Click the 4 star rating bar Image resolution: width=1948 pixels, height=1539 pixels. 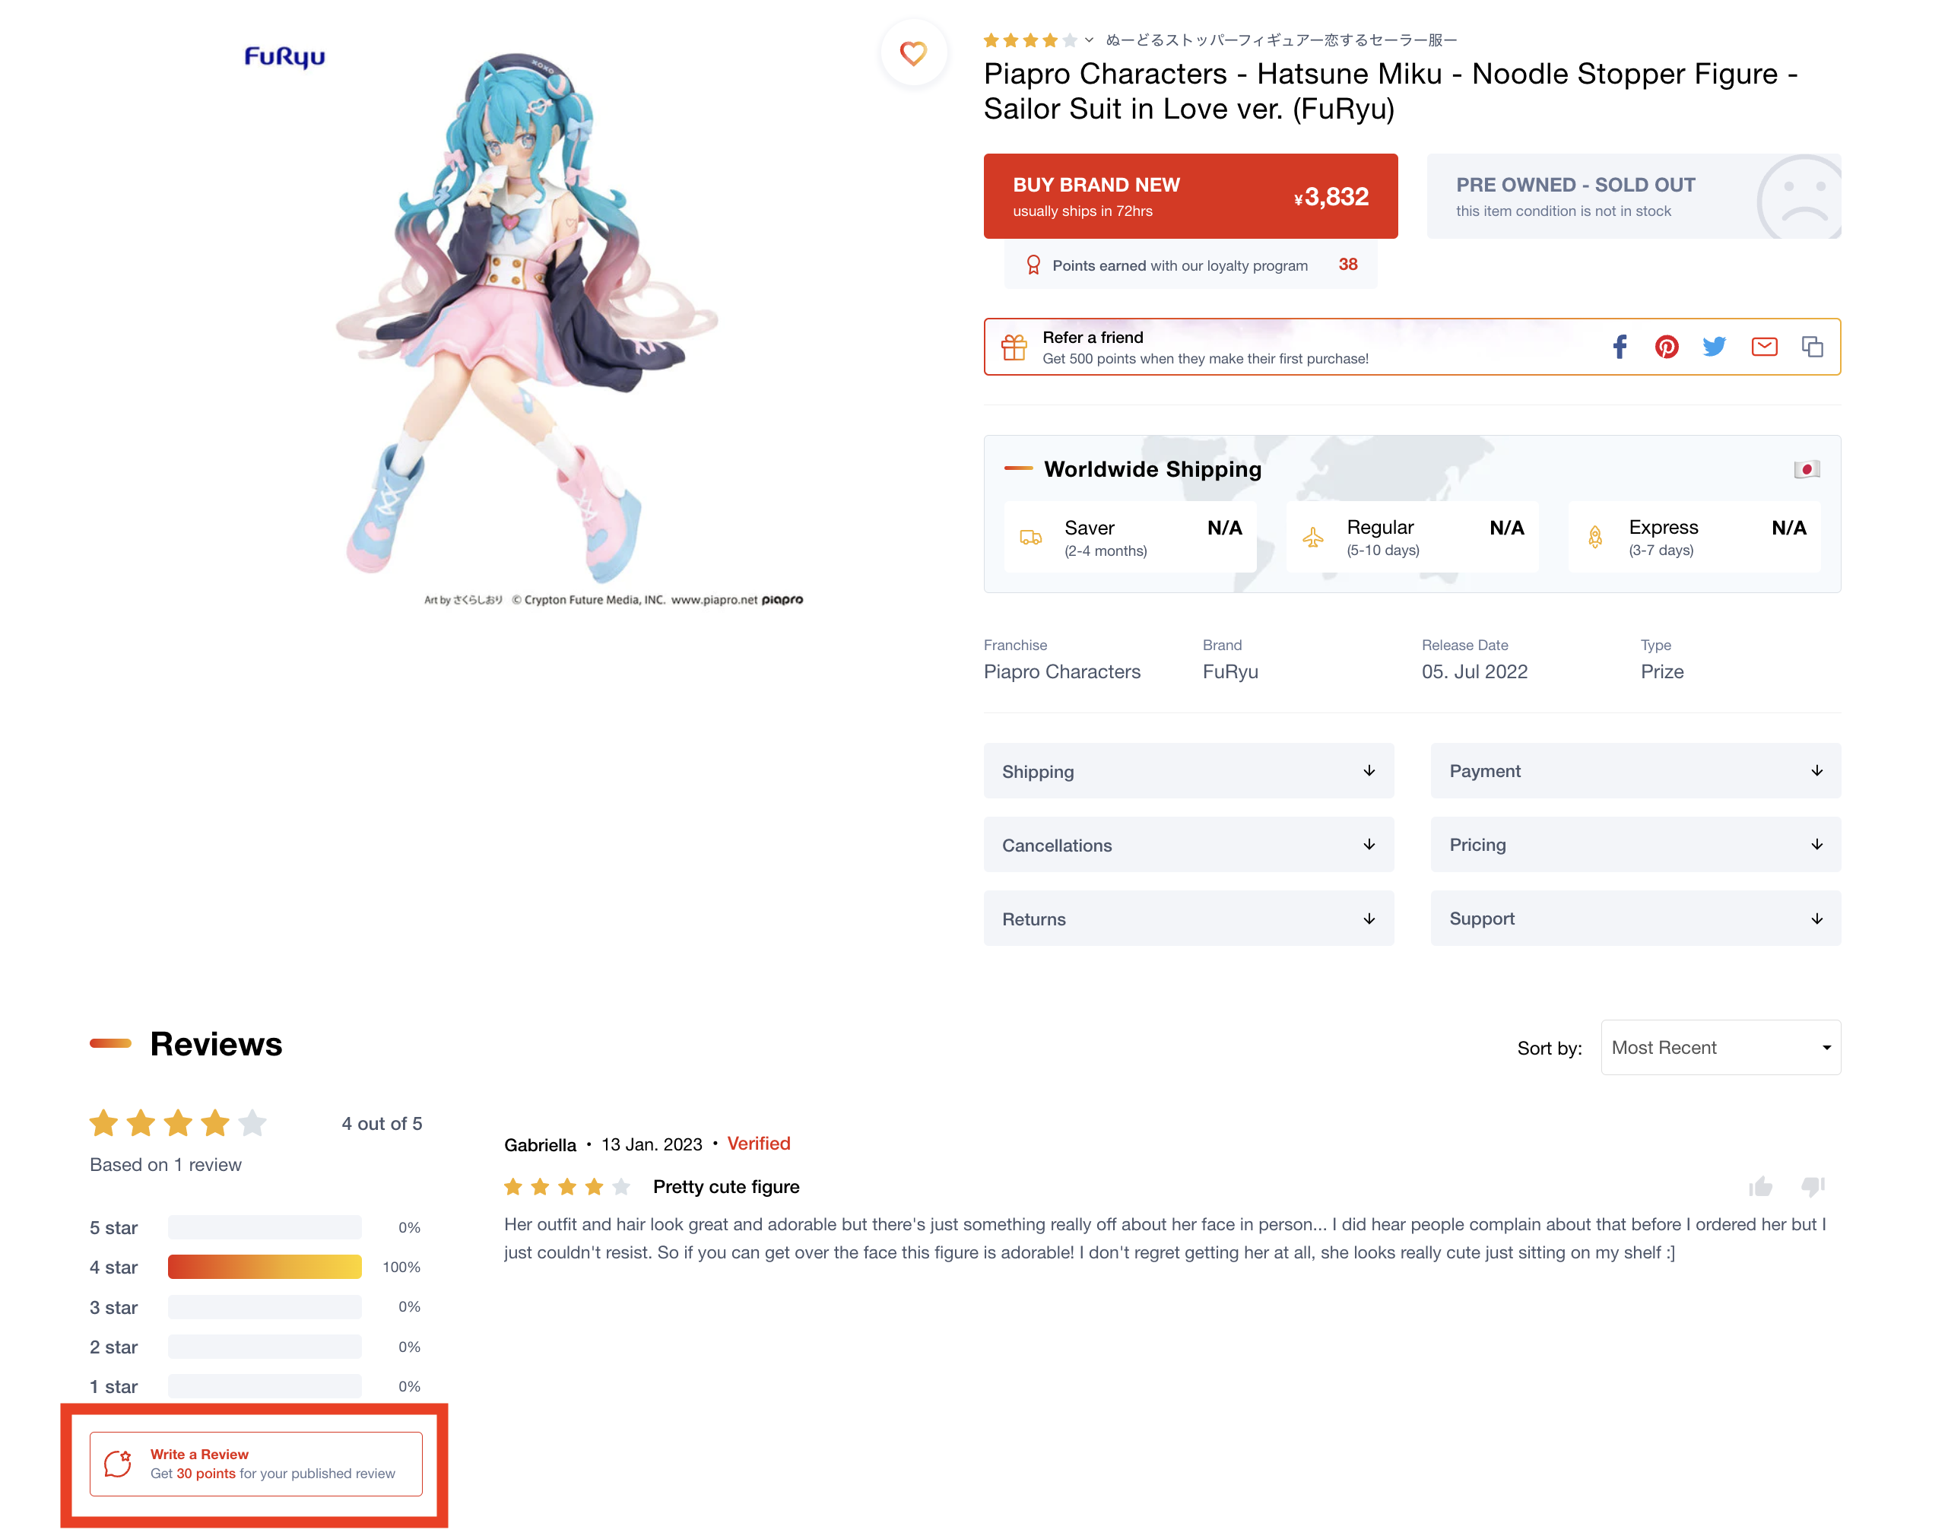265,1268
